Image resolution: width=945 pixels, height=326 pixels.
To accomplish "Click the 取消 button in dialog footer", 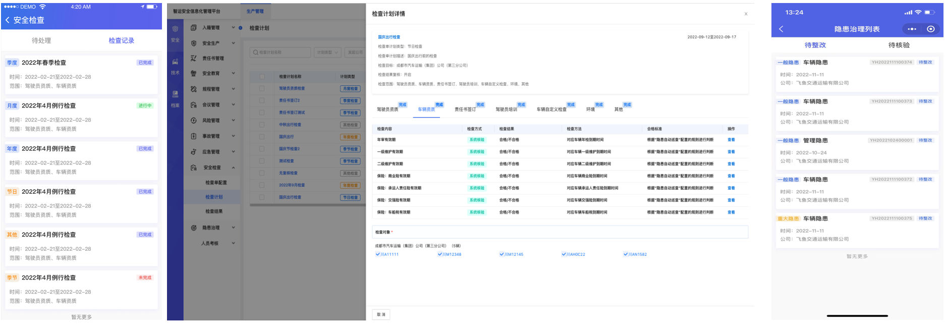I will 381,314.
